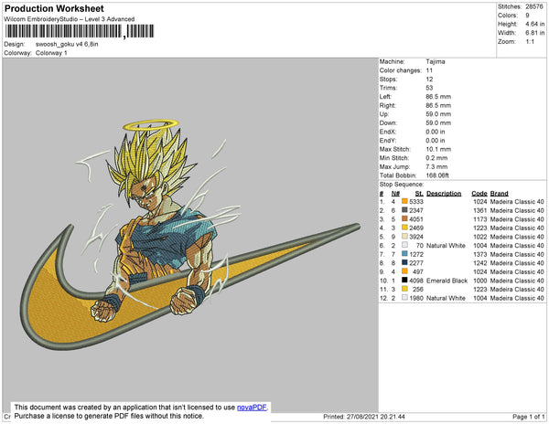Select the Color changes value "11"
The height and width of the screenshot is (424, 549).
pyautogui.click(x=429, y=70)
